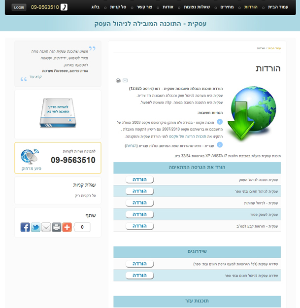Click the installation guide download banner image
The image size is (300, 308).
pos(58,113)
